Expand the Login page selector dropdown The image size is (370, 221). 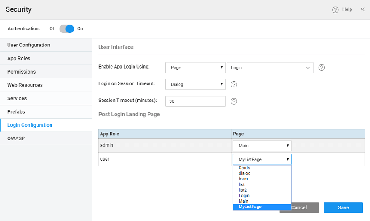pos(270,68)
